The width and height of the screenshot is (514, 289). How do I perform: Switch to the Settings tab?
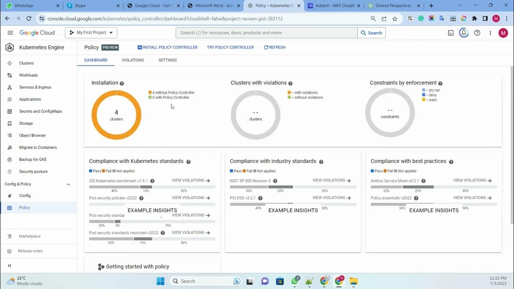click(167, 60)
